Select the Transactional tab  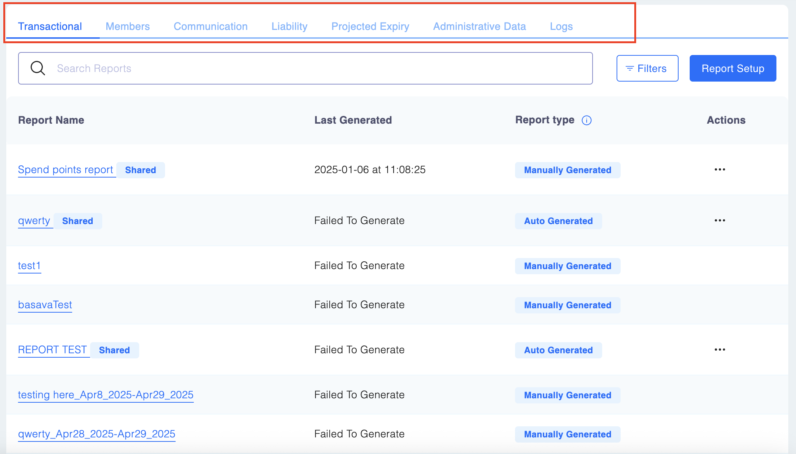[x=50, y=26]
